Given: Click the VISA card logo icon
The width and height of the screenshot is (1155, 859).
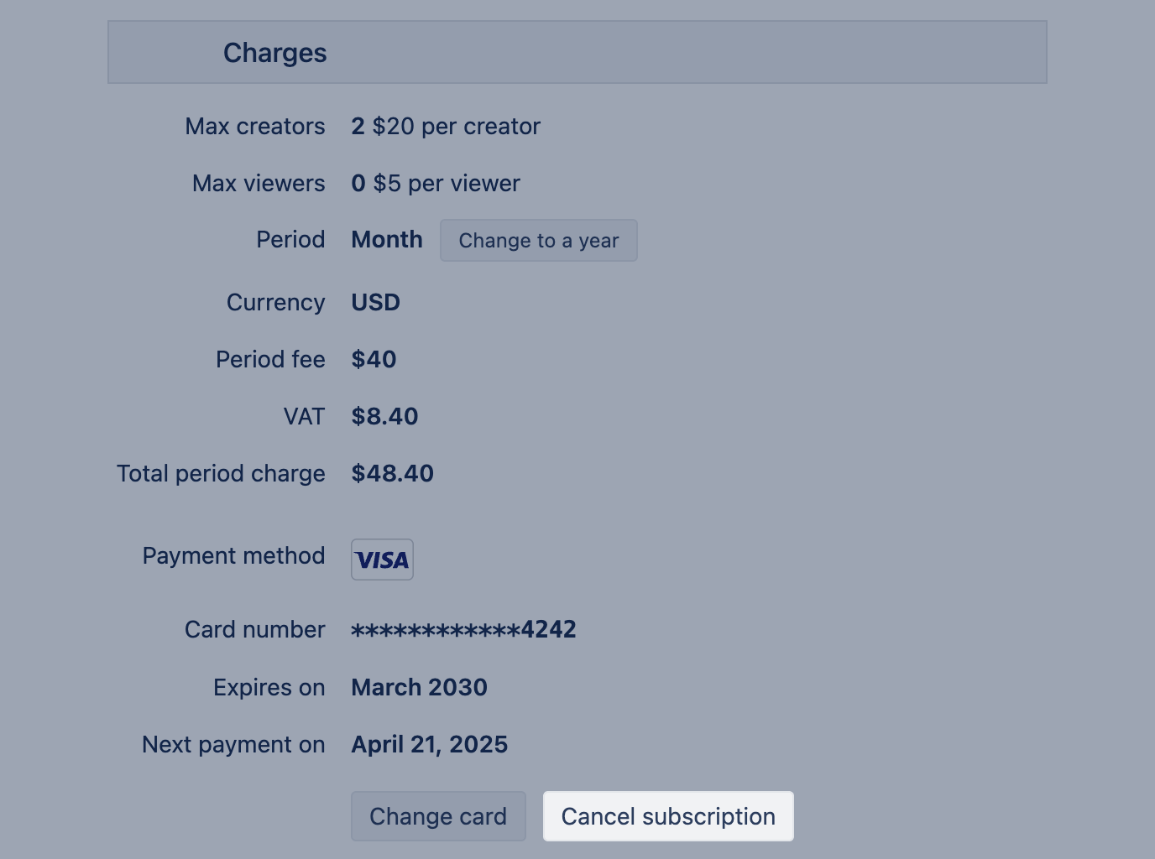Looking at the screenshot, I should coord(382,560).
